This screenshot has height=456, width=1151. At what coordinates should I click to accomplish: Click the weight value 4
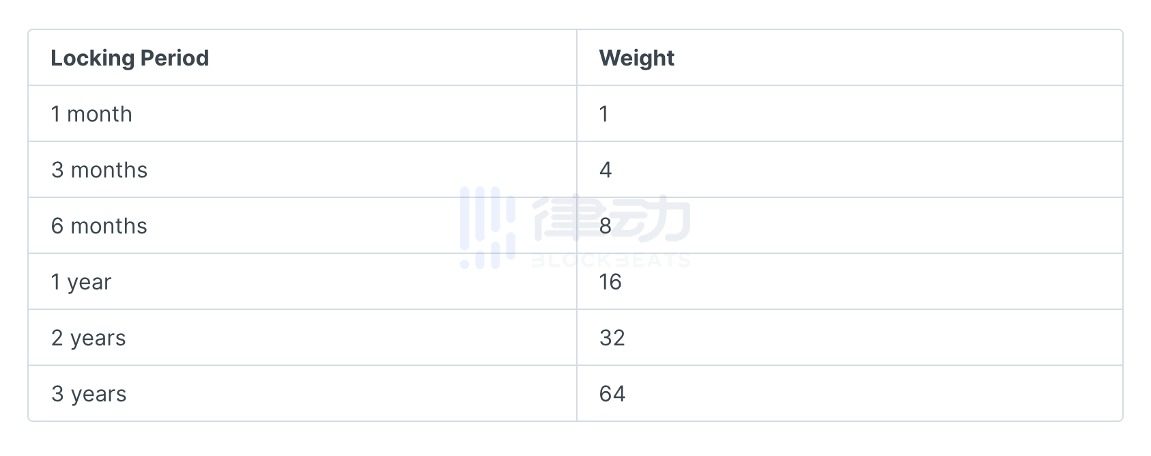click(606, 170)
